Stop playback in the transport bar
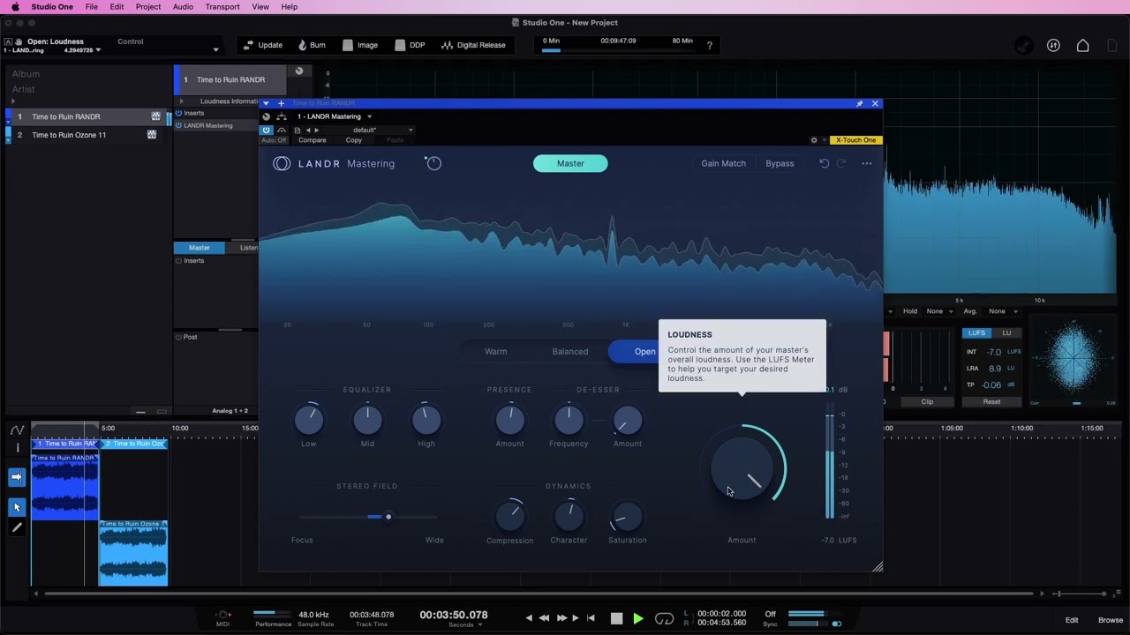1130x635 pixels. (616, 618)
